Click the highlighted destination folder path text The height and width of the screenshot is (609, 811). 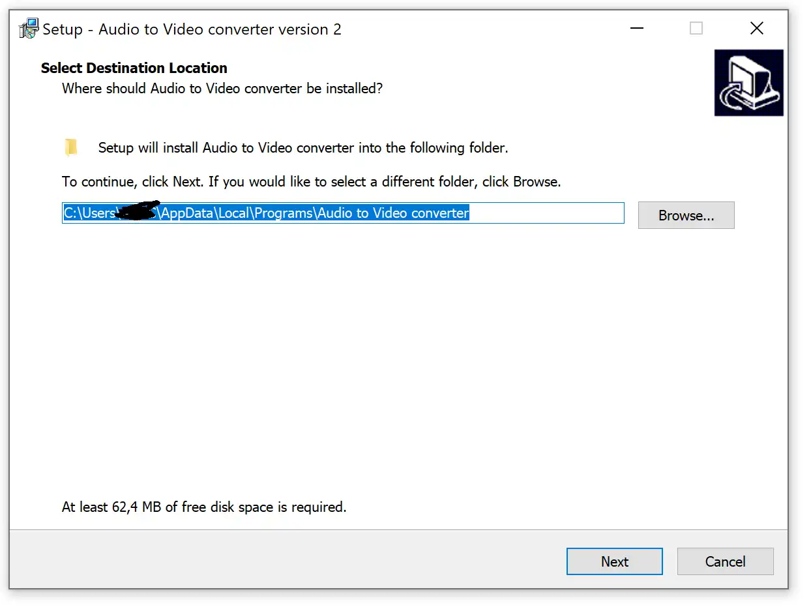313,213
